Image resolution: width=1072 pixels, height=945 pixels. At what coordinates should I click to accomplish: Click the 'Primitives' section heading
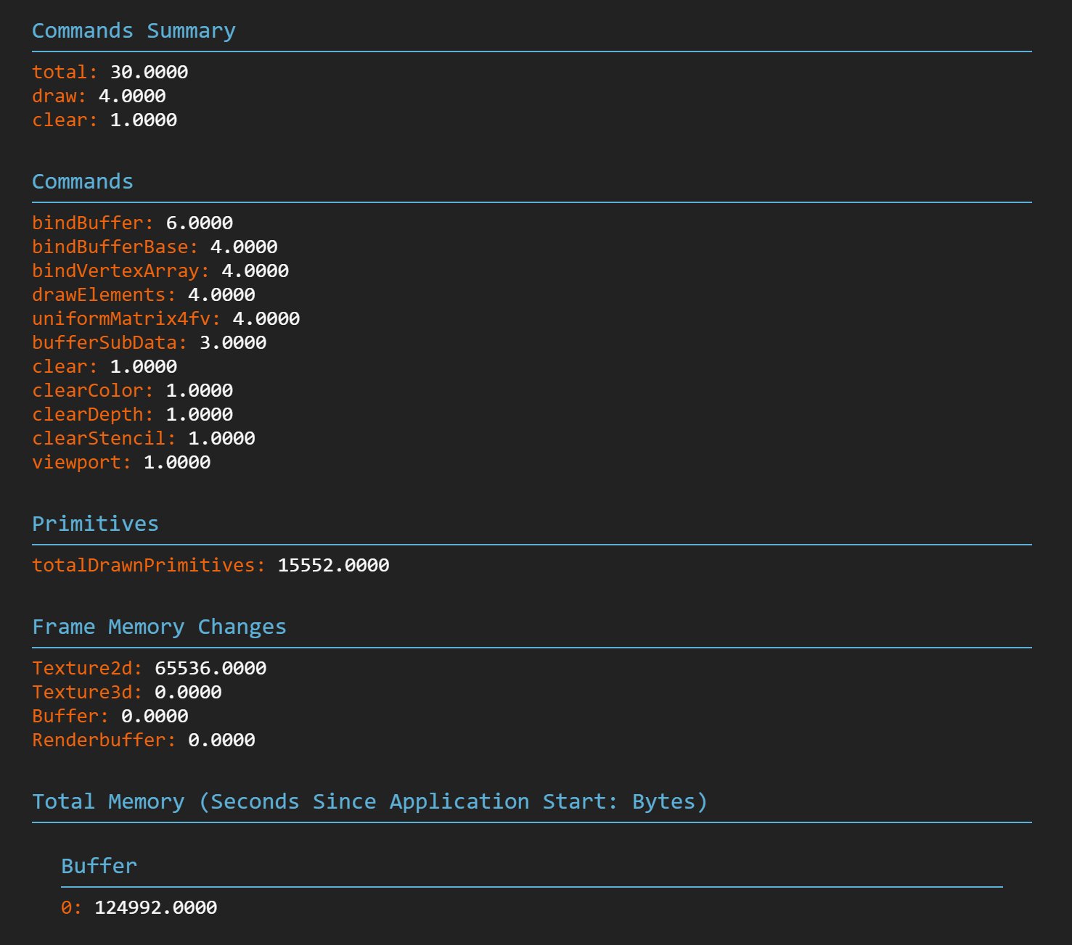95,524
